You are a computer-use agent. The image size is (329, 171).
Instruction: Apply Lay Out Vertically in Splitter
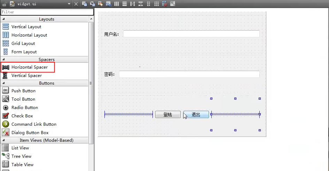140,4
